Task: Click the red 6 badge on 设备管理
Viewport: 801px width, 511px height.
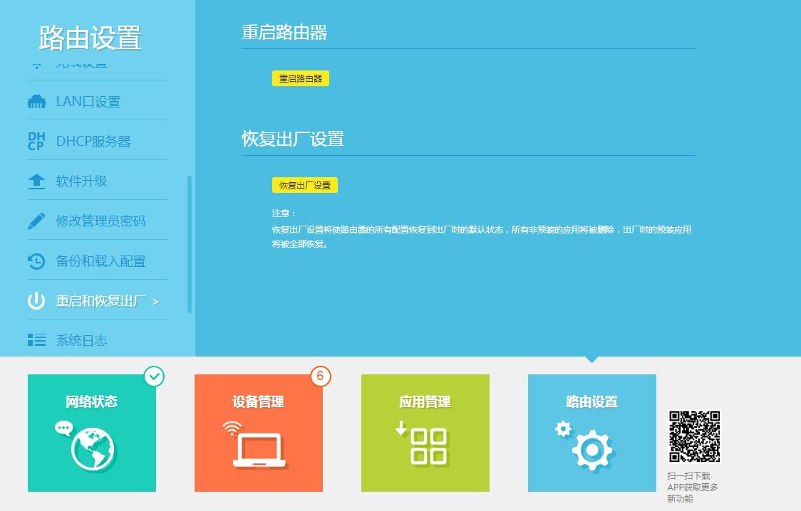Action: (321, 376)
